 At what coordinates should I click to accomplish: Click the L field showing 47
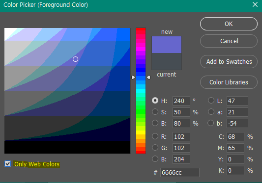(x=237, y=101)
